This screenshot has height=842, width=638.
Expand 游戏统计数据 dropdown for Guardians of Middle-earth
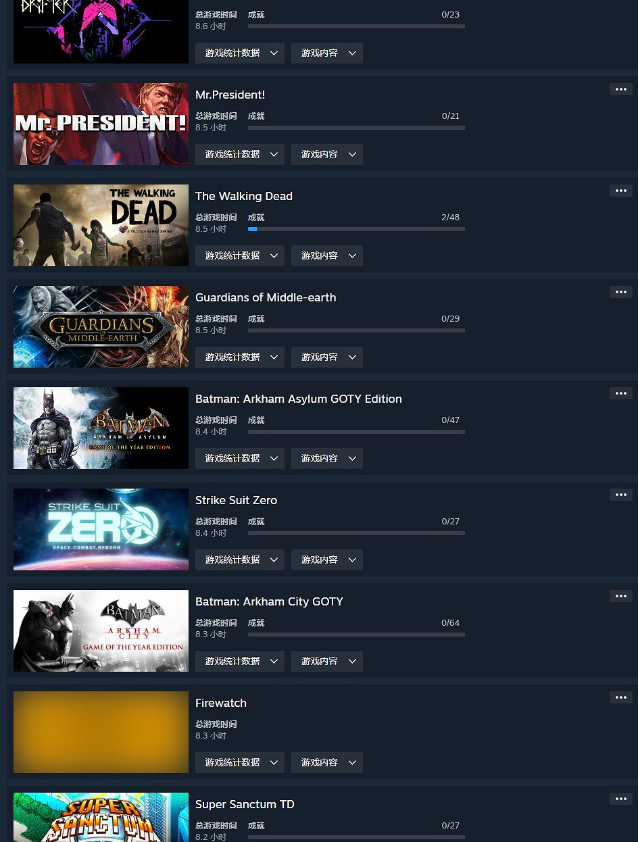point(240,357)
